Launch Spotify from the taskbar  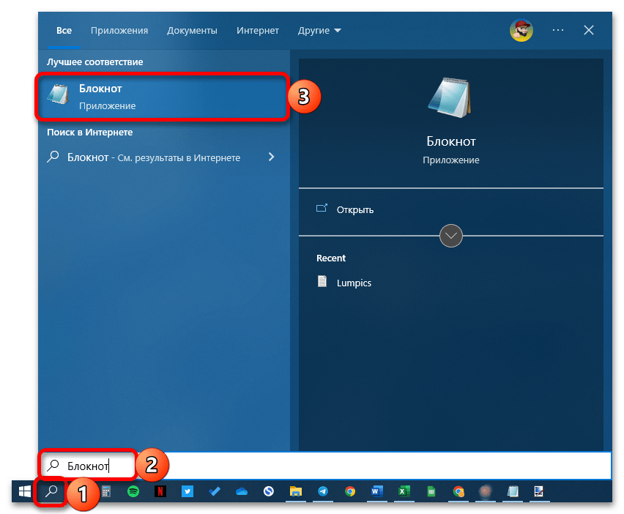pos(133,492)
